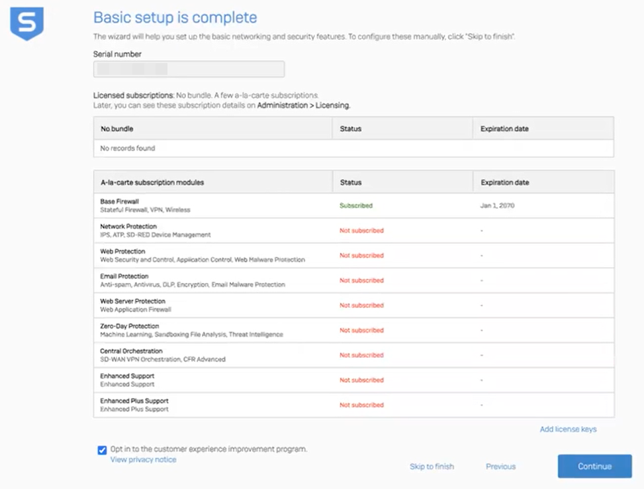Click the Sophos shield logo
644x489 pixels.
tap(26, 24)
